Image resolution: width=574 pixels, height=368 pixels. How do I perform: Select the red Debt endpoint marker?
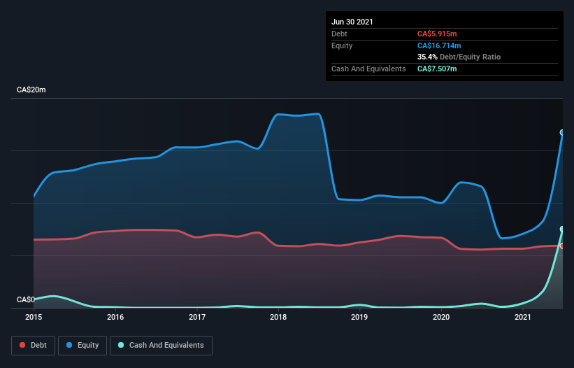point(562,246)
